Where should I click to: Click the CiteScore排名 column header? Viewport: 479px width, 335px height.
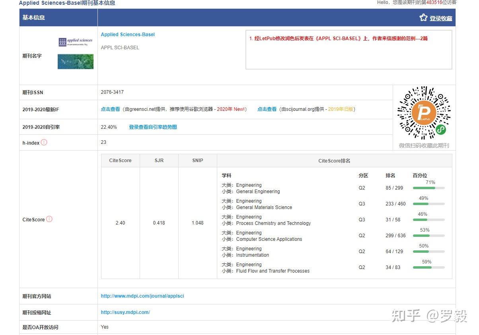[335, 161]
